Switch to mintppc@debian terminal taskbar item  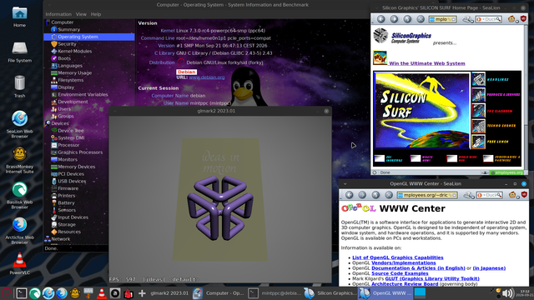tap(275, 293)
